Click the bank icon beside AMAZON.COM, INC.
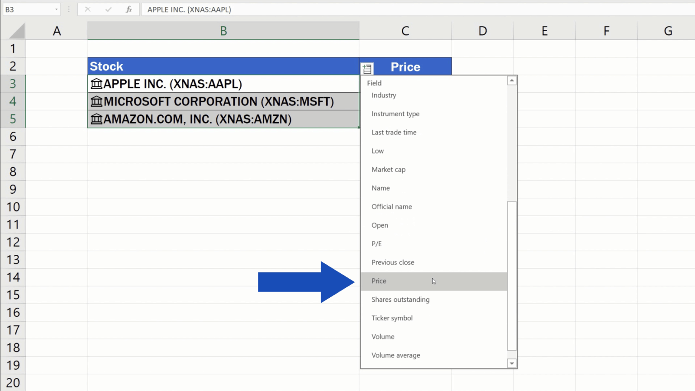This screenshot has width=695, height=391. [x=96, y=119]
